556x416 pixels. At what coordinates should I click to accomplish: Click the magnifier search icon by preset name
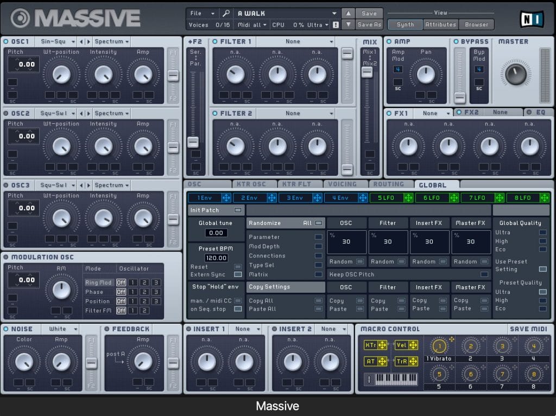[226, 14]
